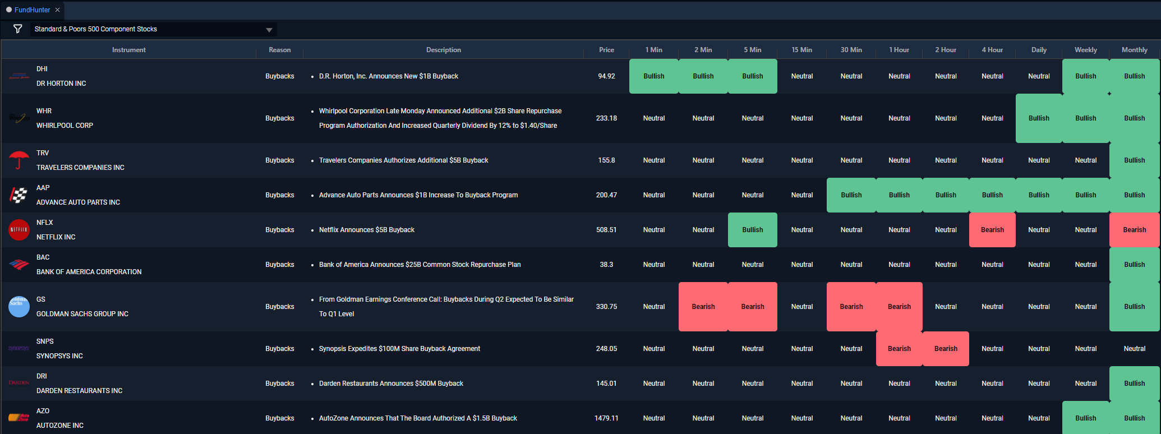Viewport: 1161px width, 434px height.
Task: Click Synopsys Monthly Neutral cell
Action: pyautogui.click(x=1134, y=349)
